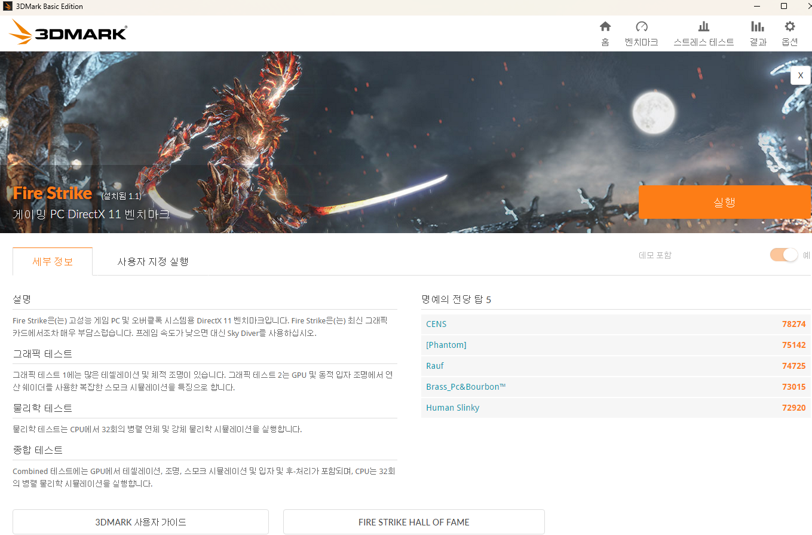This screenshot has width=812, height=535.
Task: Click the 그래픽 테스트 section heading
Action: click(42, 354)
